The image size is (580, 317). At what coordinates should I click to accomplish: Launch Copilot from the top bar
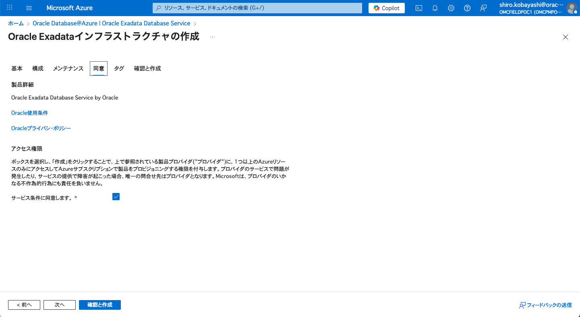[x=386, y=8]
